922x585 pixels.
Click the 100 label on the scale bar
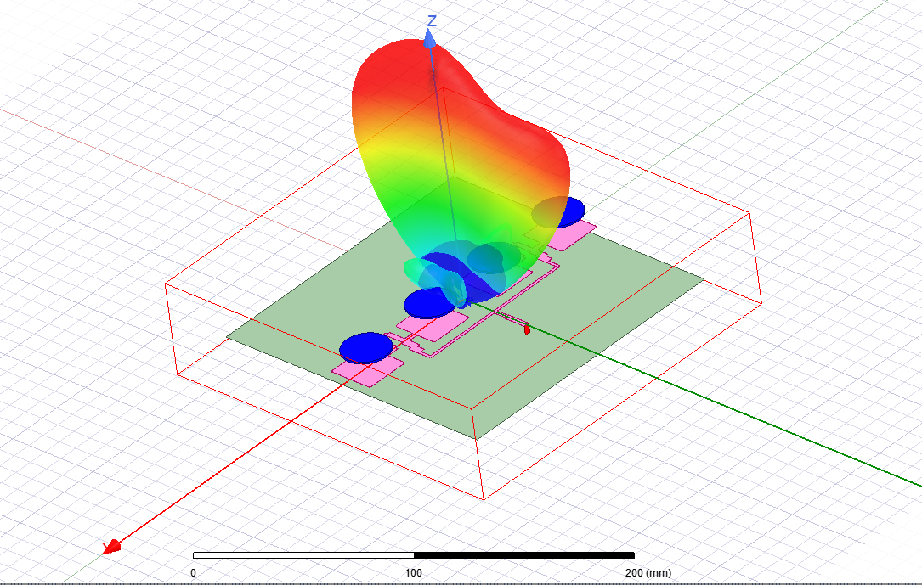pyautogui.click(x=414, y=573)
